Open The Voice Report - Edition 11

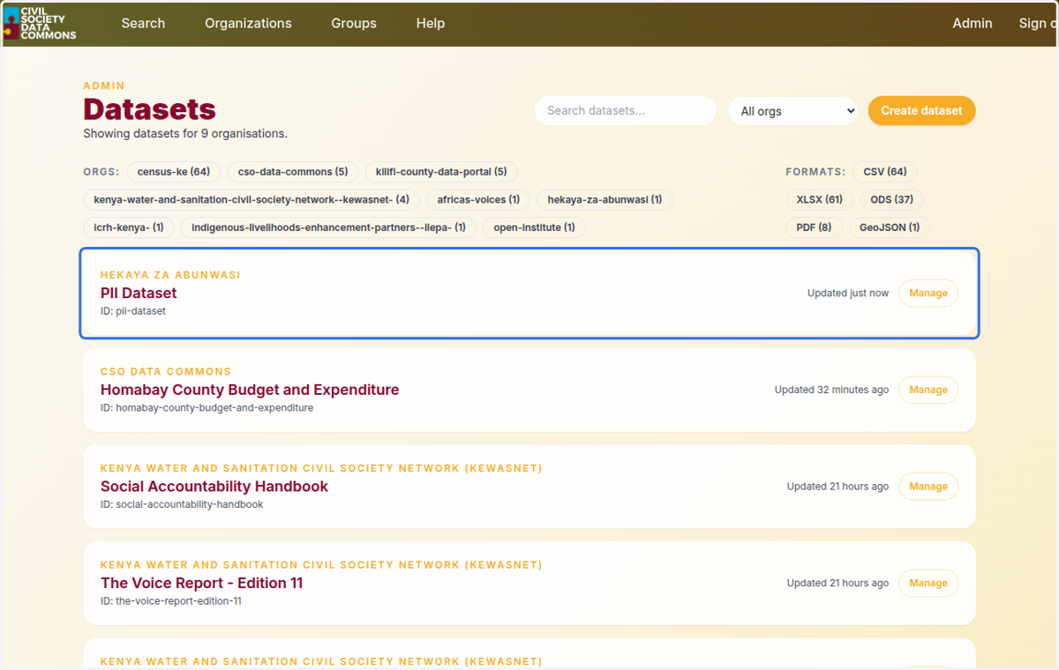point(202,583)
